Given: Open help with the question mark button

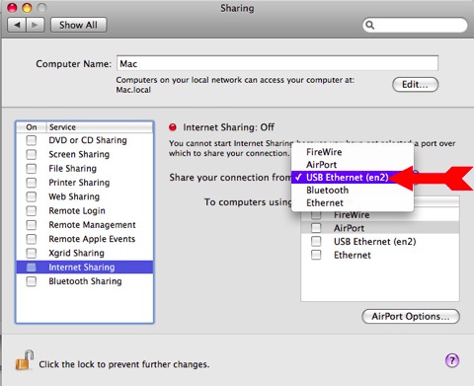Looking at the screenshot, I should [452, 360].
